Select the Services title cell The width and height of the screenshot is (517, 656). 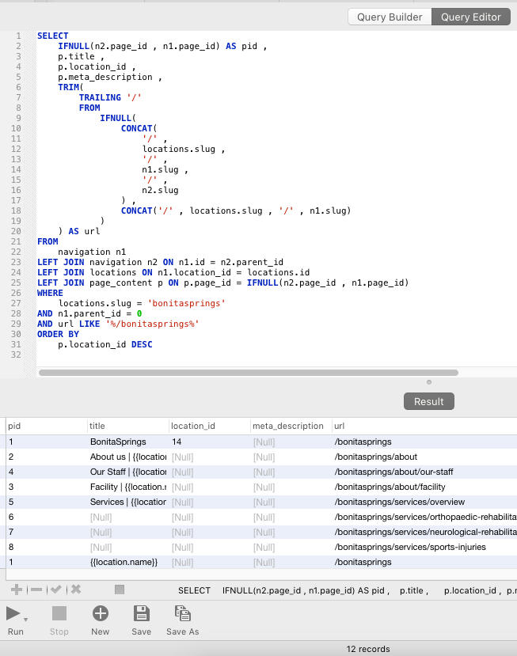[x=127, y=502]
